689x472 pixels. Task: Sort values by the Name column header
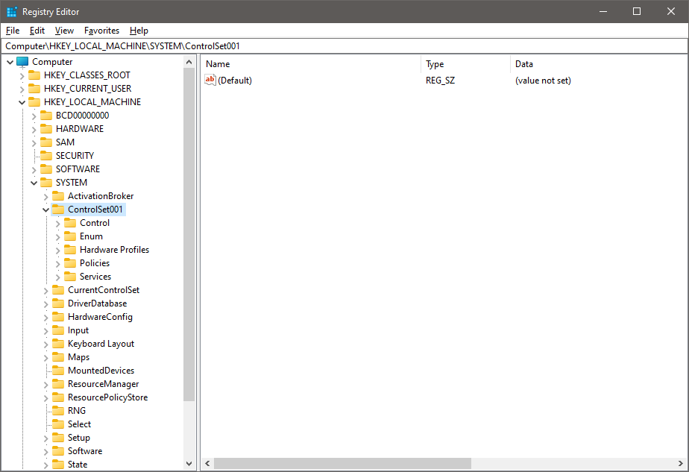(311, 64)
